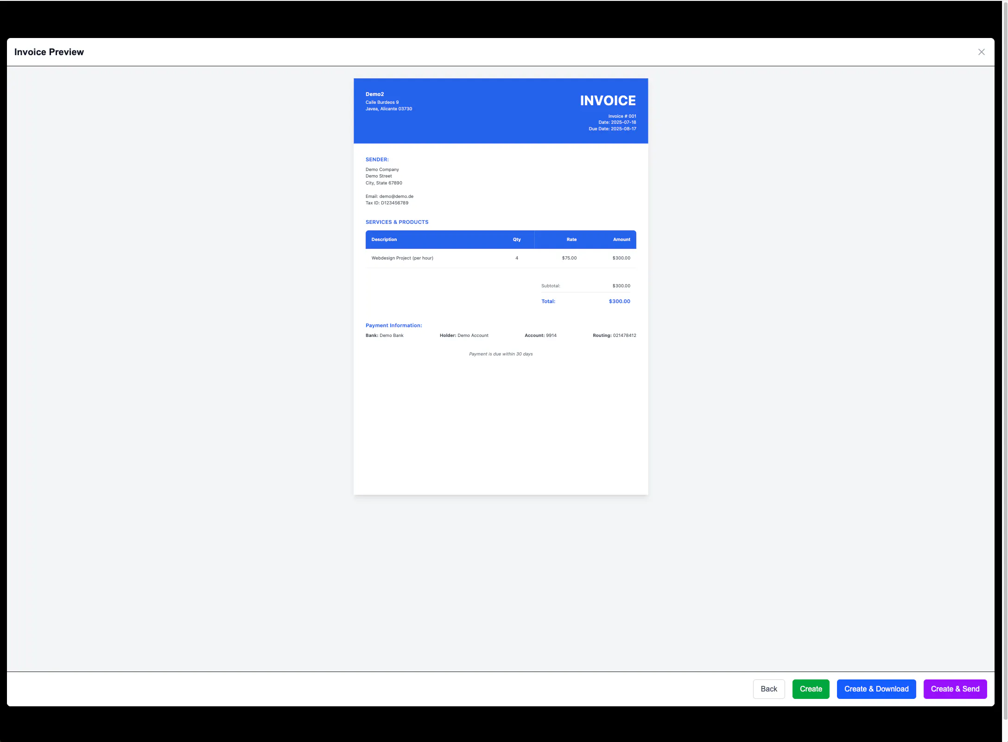The height and width of the screenshot is (742, 1008).
Task: Click 'Invoice # 001' text
Action: point(622,116)
